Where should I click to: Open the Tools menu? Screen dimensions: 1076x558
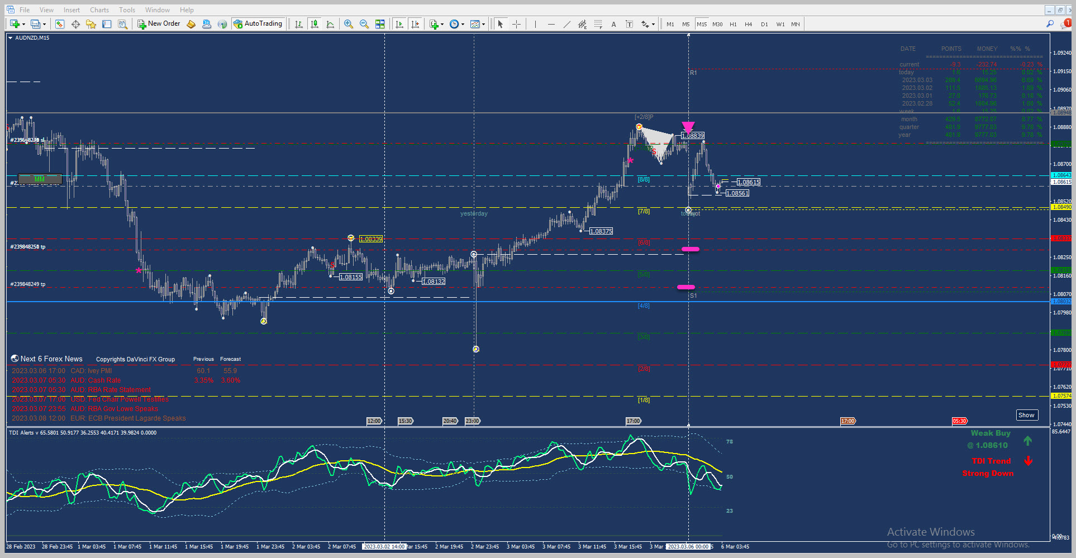[x=127, y=10]
